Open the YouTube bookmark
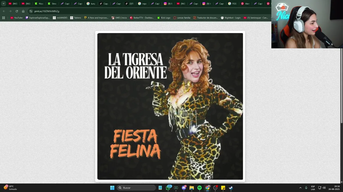The image size is (343, 192). [16, 18]
